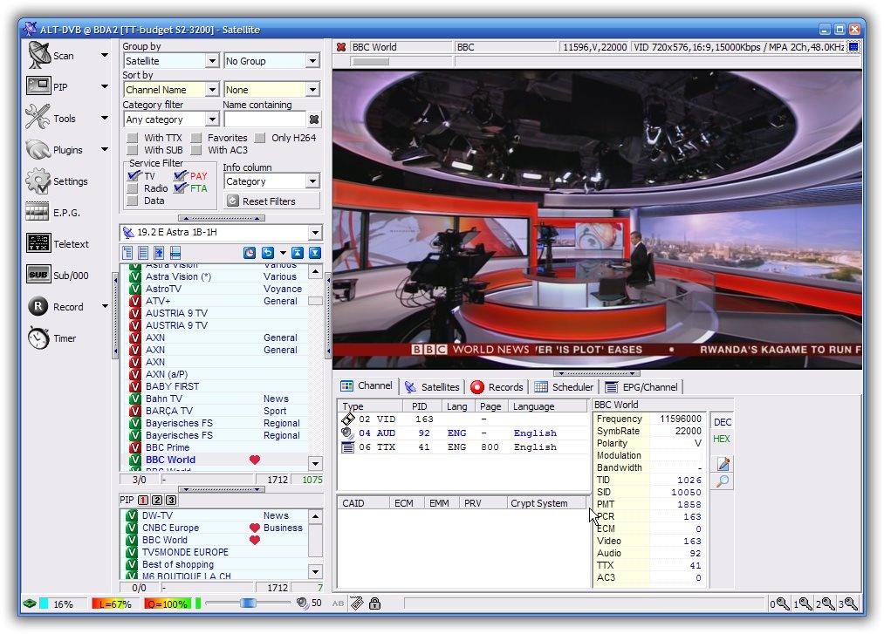Open the Scan satellite dish icon
This screenshot has width=884, height=634.
point(39,55)
